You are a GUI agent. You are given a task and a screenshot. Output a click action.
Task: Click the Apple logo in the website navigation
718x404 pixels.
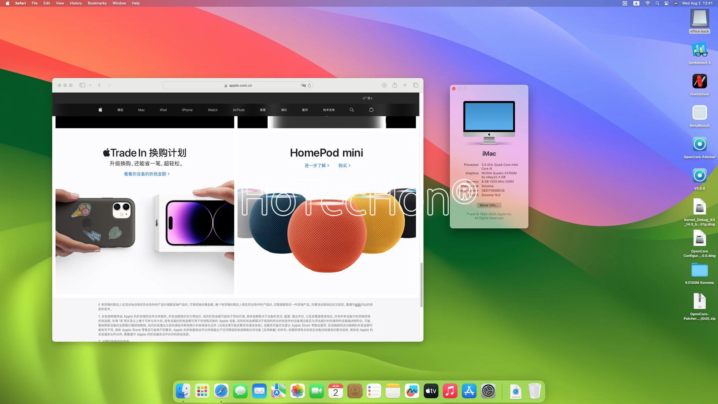tap(100, 110)
